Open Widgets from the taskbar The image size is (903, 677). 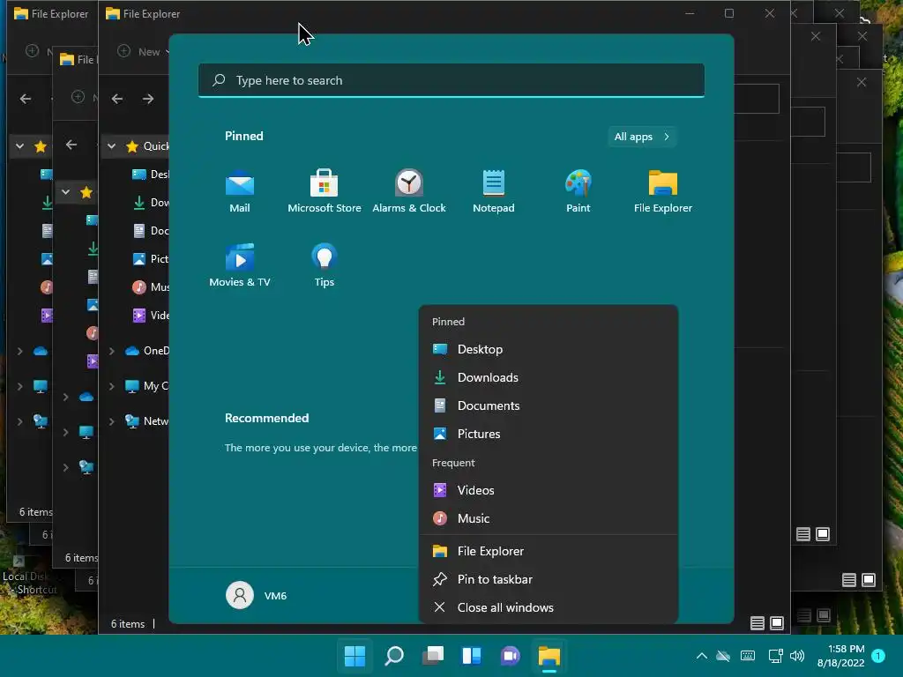click(472, 656)
